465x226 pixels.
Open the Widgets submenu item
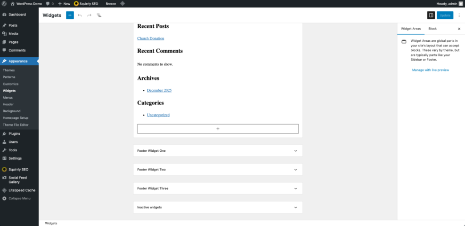pos(9,91)
